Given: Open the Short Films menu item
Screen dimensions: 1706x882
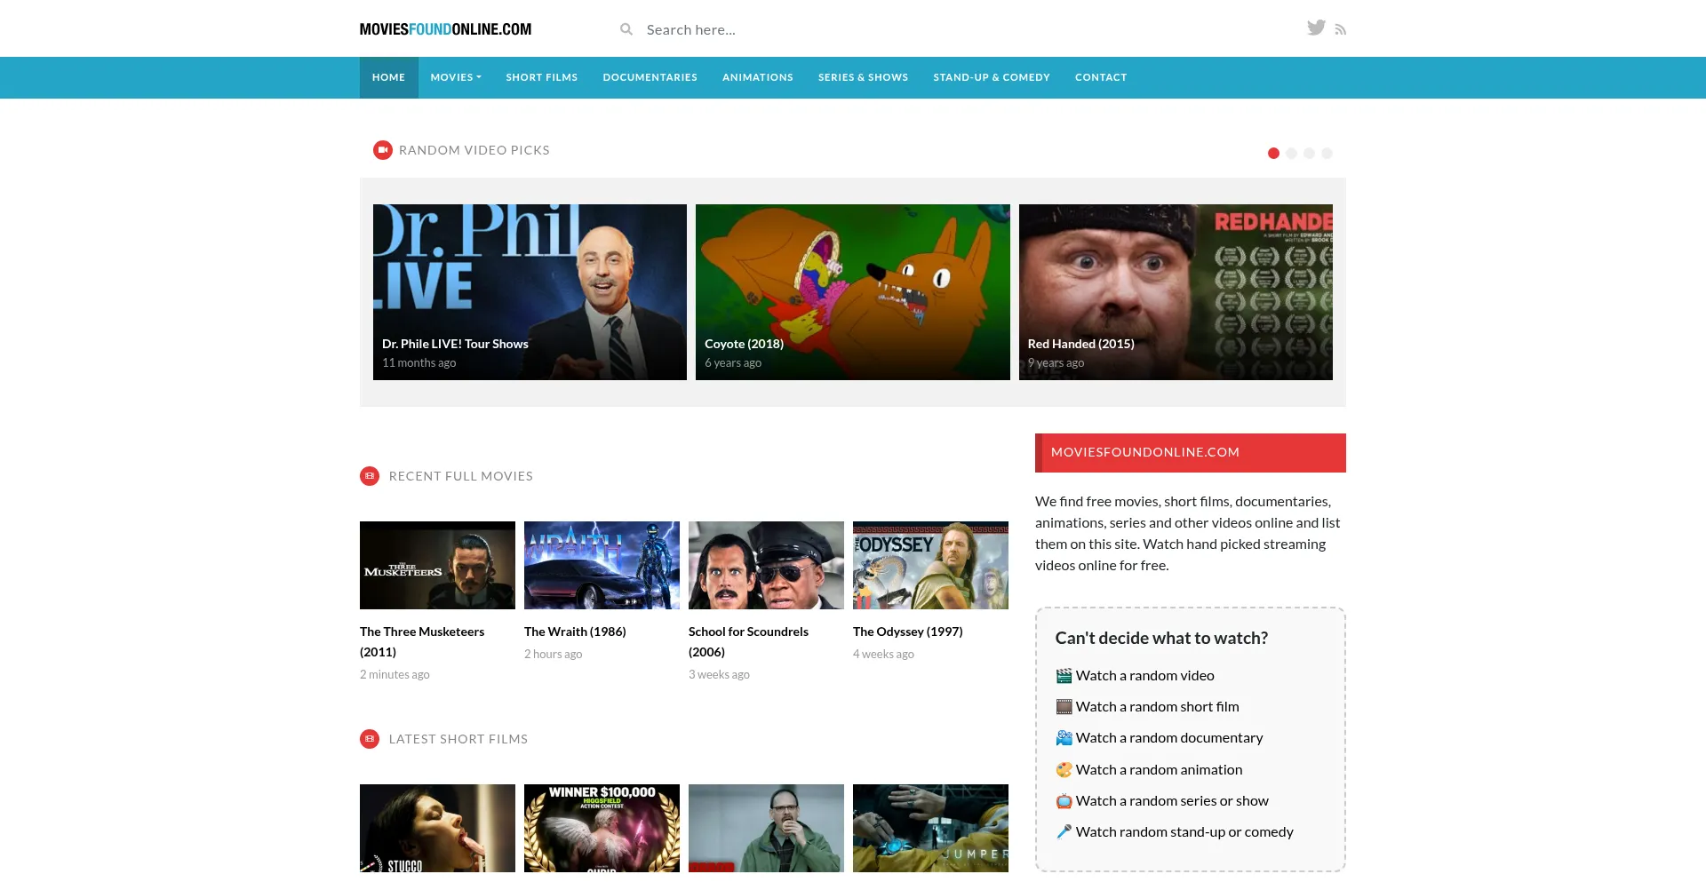Looking at the screenshot, I should pyautogui.click(x=542, y=77).
